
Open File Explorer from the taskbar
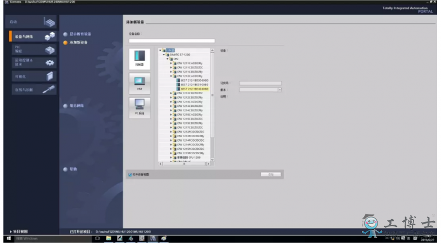pyautogui.click(x=109, y=238)
